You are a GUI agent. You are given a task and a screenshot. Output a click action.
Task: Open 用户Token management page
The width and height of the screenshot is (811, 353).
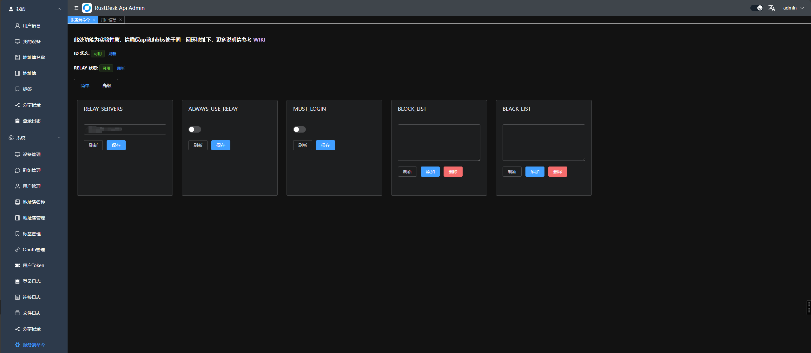pos(33,265)
